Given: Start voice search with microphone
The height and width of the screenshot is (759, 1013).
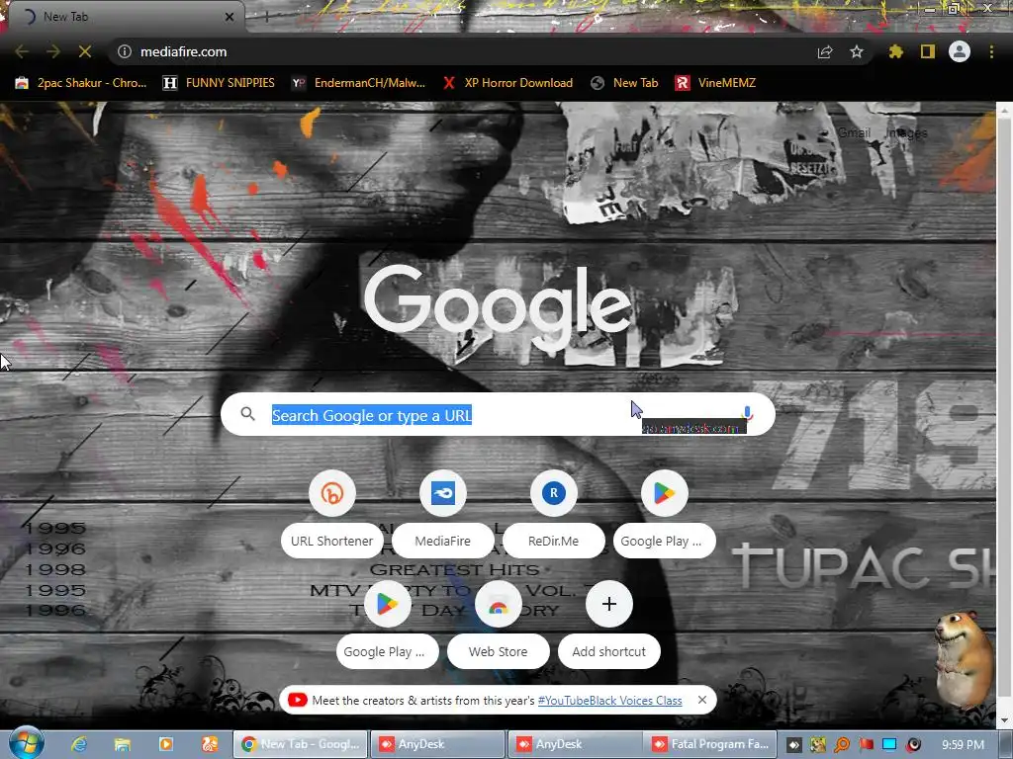Looking at the screenshot, I should (747, 413).
